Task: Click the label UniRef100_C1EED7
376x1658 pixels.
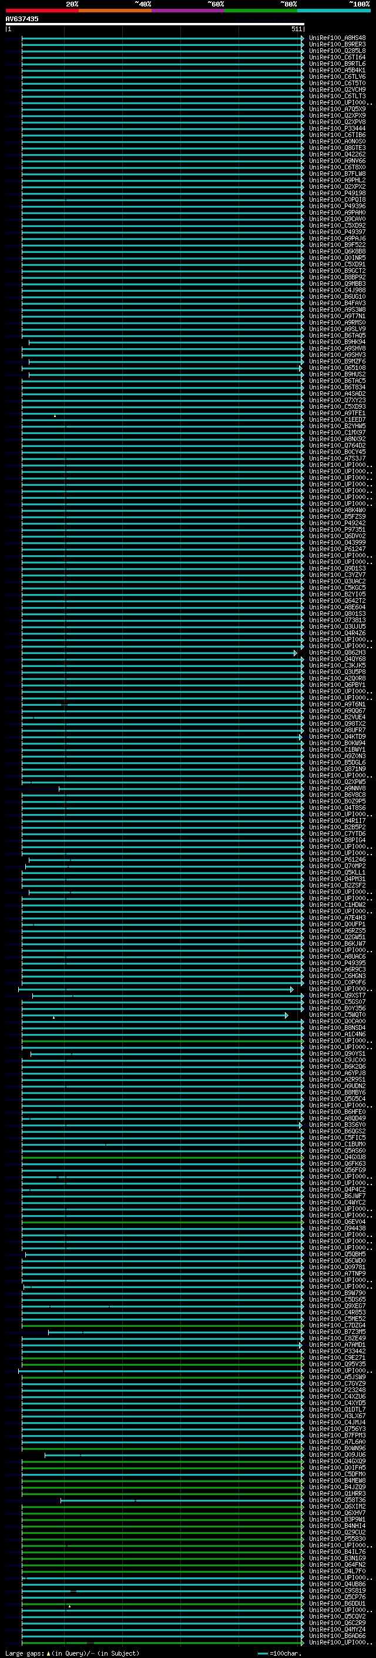Action: point(337,420)
